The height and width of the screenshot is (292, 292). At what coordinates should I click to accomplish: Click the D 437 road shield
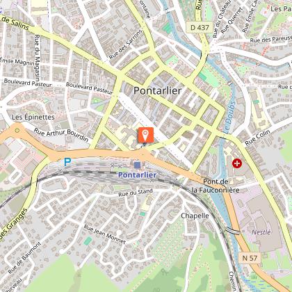[x=200, y=28]
